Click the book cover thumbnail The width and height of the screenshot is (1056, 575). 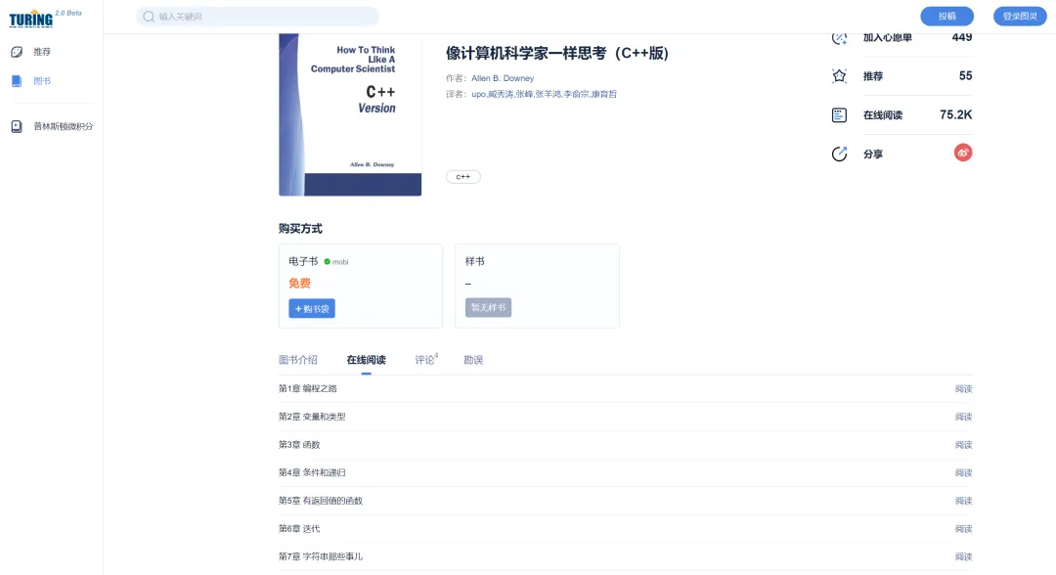coord(350,115)
